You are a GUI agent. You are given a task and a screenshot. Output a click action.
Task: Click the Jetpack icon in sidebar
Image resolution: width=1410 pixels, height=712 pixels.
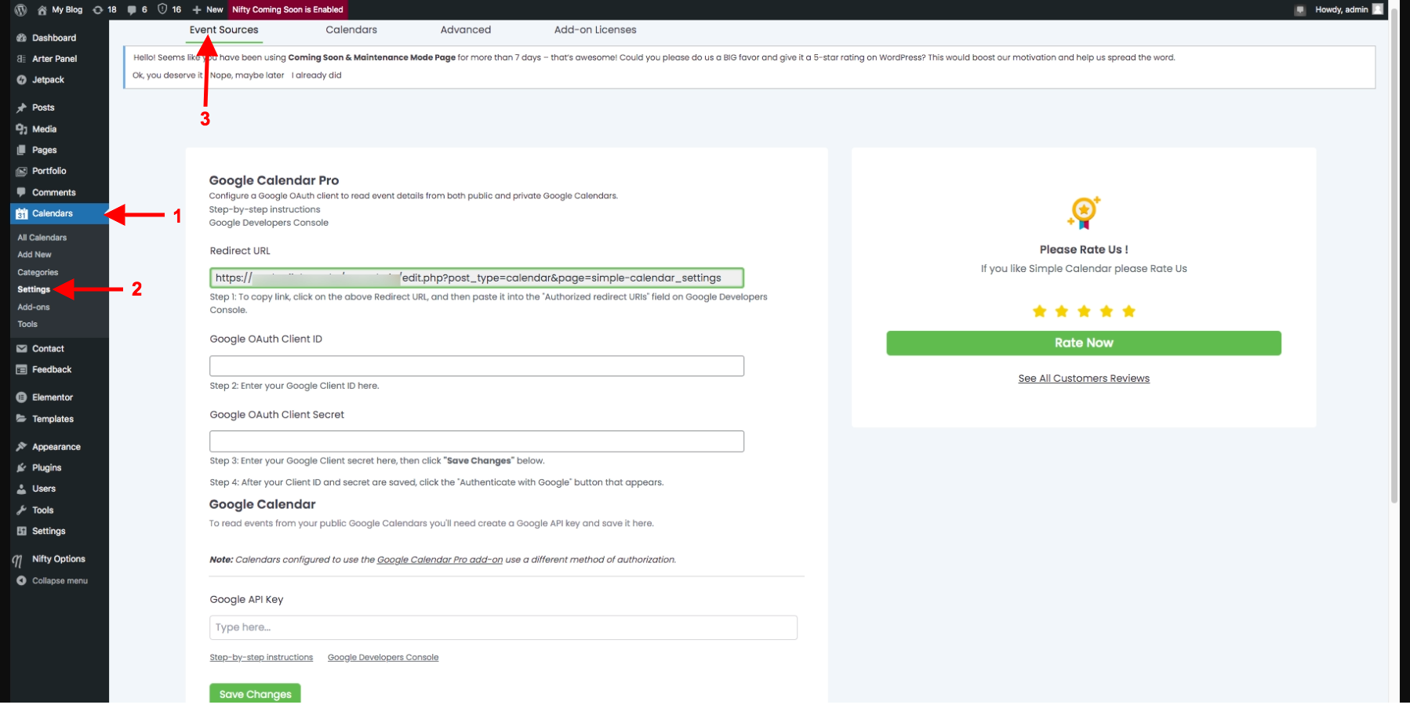21,80
